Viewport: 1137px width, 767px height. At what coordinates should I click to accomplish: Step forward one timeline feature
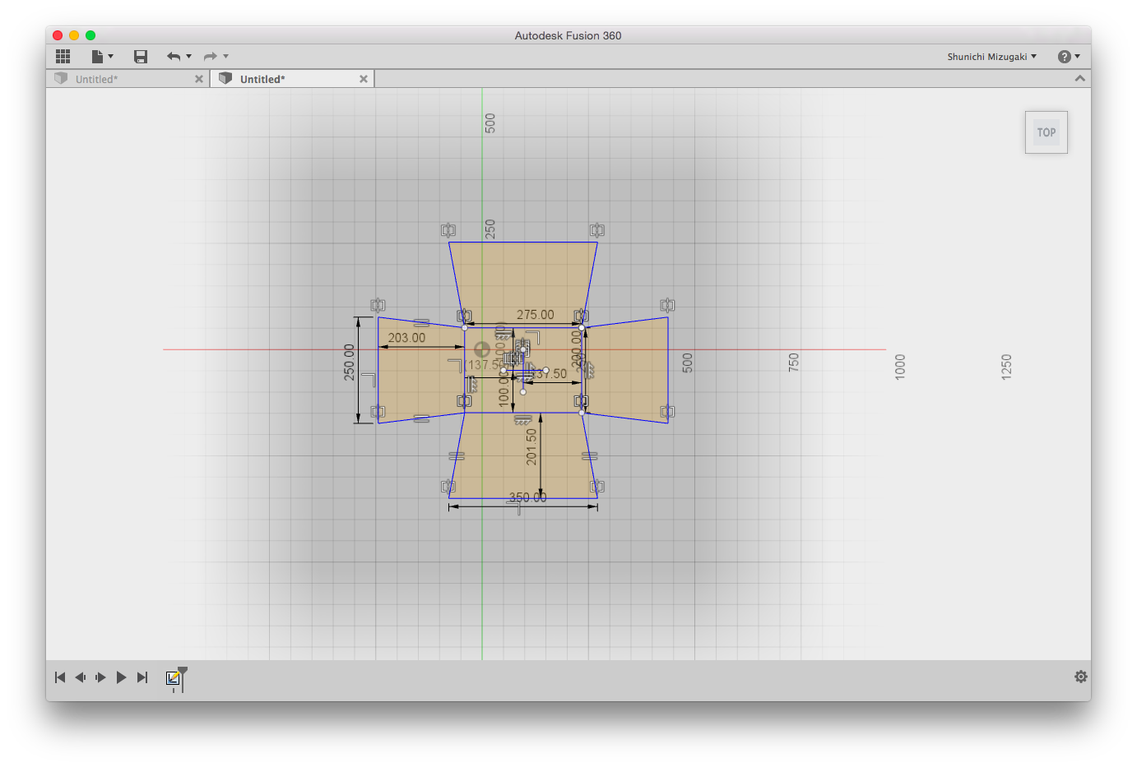tap(101, 677)
